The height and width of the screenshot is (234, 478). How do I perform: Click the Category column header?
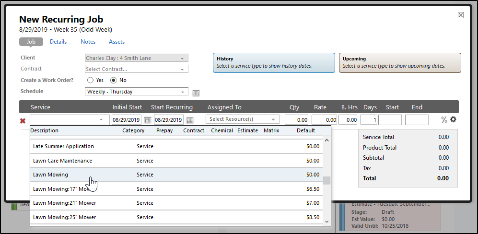pyautogui.click(x=133, y=130)
